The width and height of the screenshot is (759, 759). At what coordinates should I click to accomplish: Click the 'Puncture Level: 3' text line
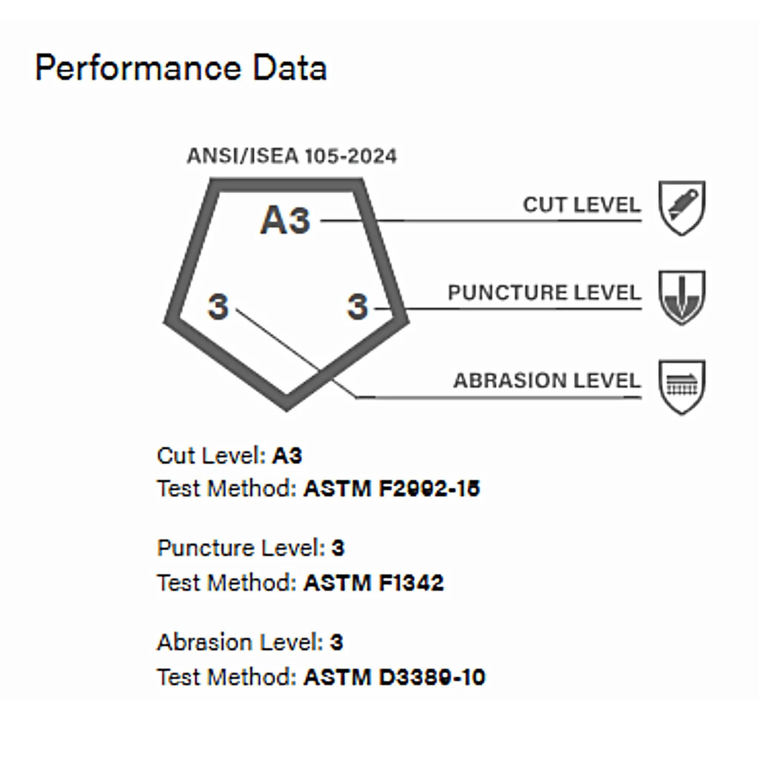(x=251, y=548)
